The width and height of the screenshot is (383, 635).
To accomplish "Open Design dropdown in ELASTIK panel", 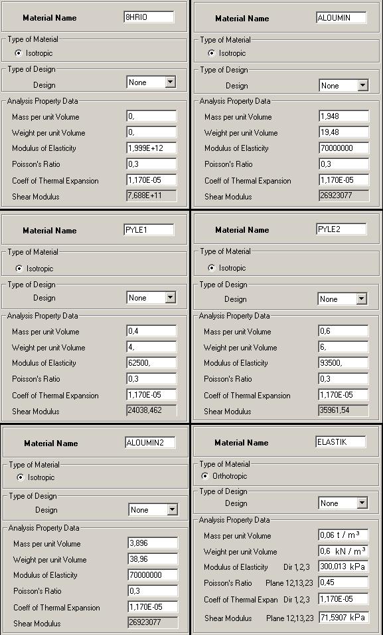I will (x=343, y=503).
